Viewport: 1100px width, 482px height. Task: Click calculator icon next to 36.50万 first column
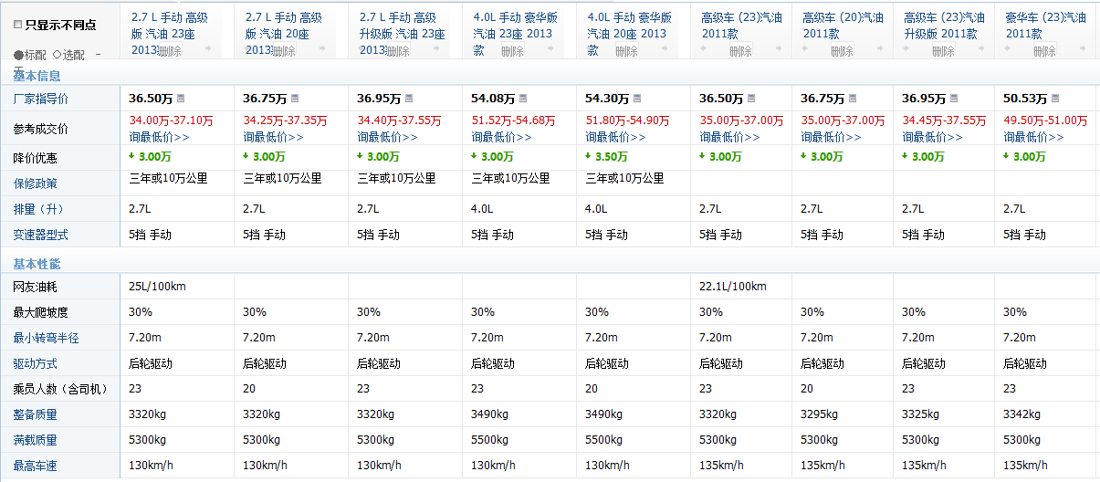tap(180, 99)
